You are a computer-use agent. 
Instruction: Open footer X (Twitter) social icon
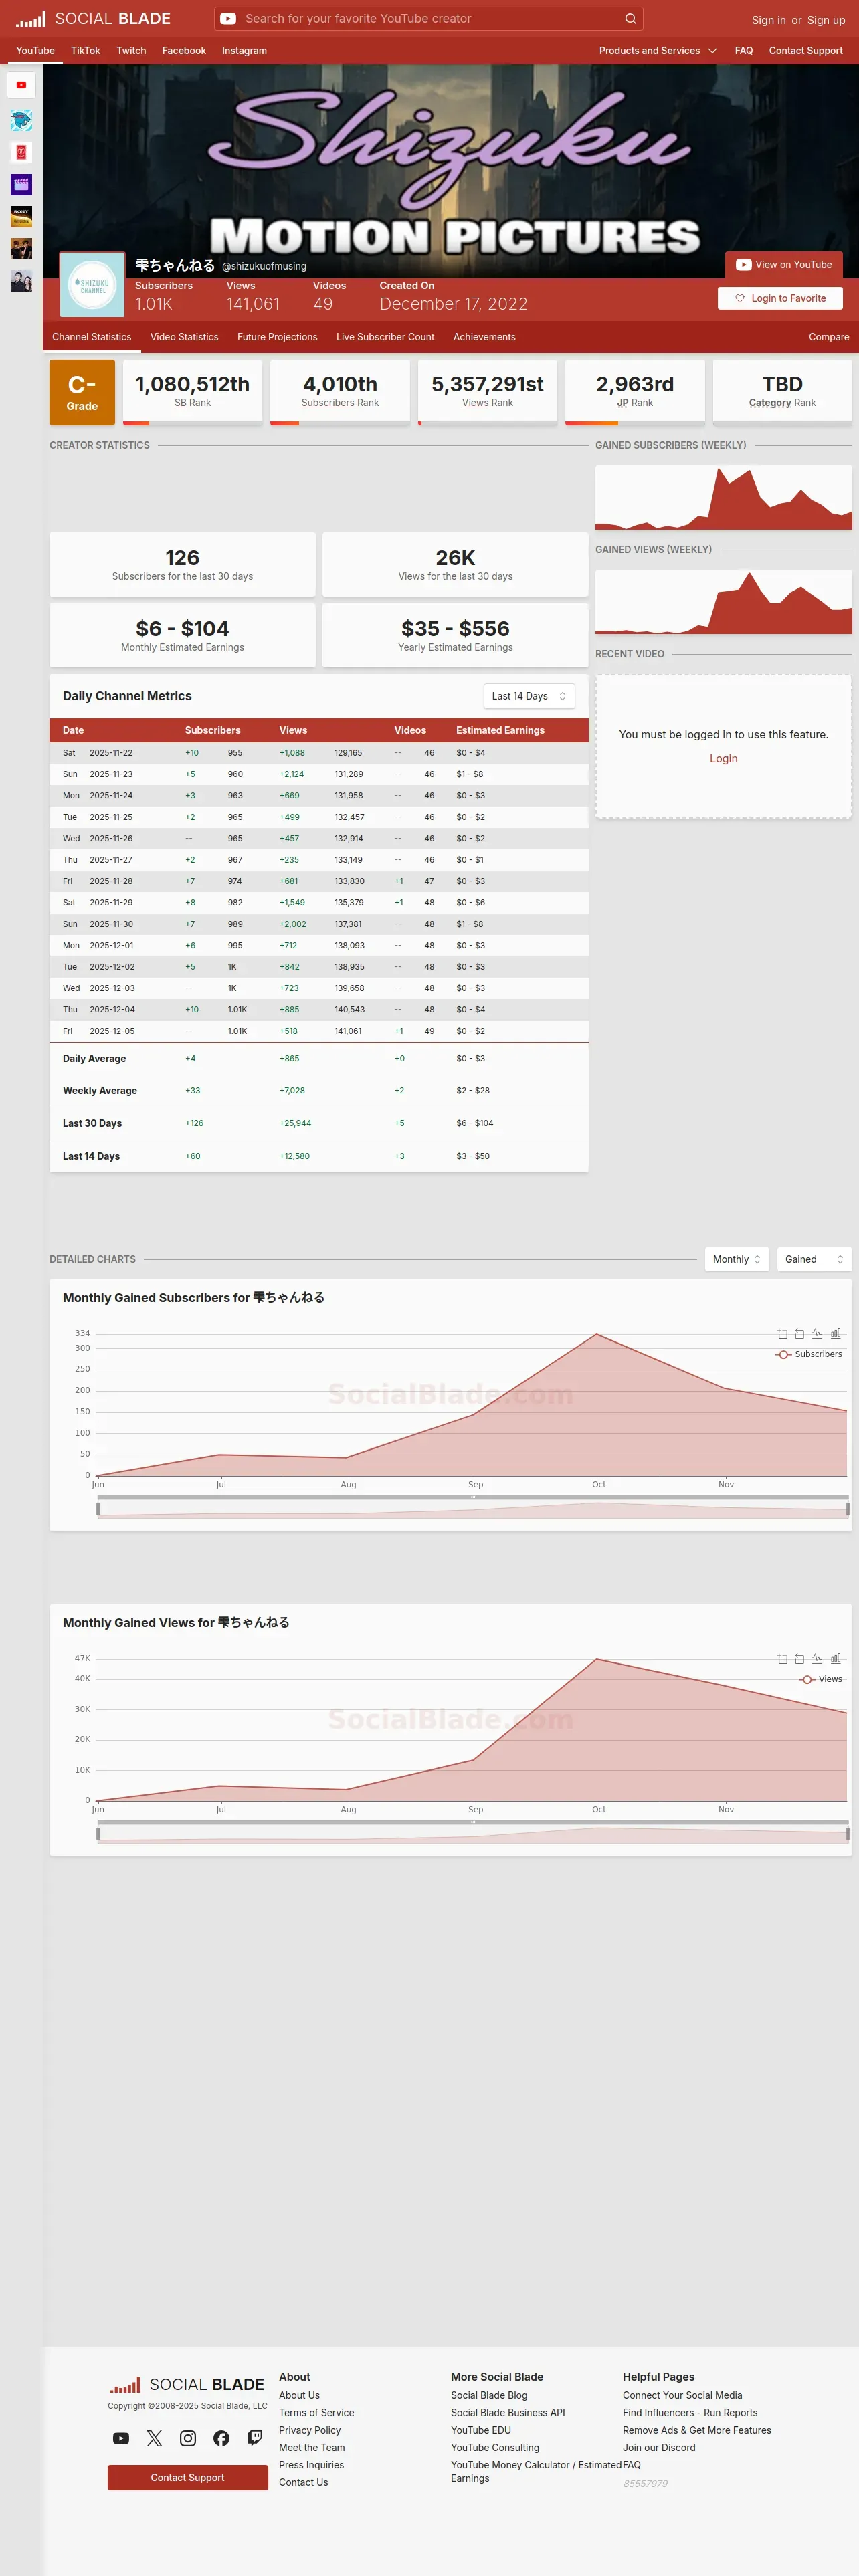[154, 2438]
